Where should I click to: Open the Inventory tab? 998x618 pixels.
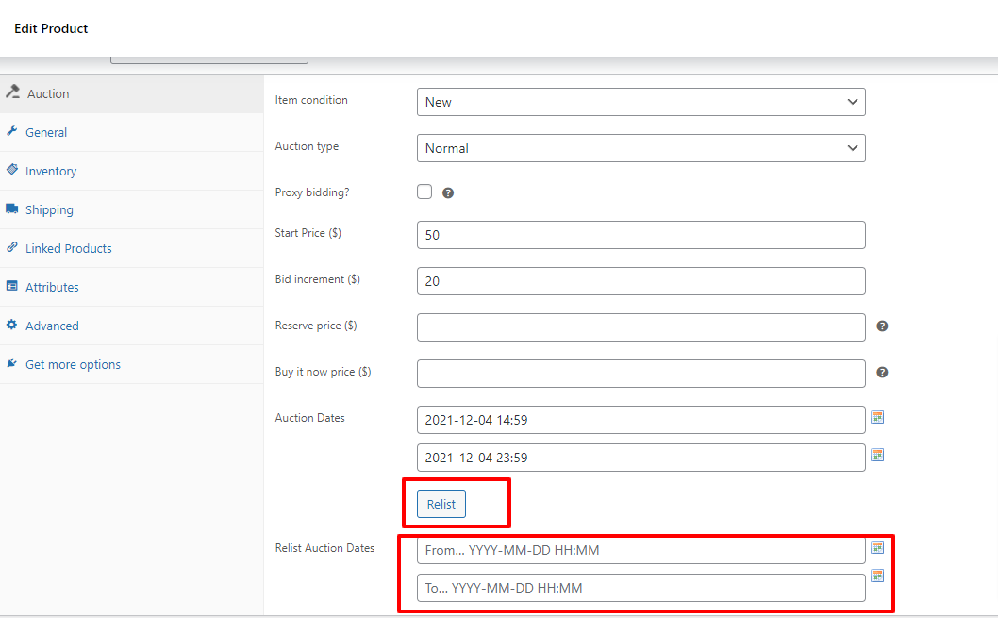(51, 172)
